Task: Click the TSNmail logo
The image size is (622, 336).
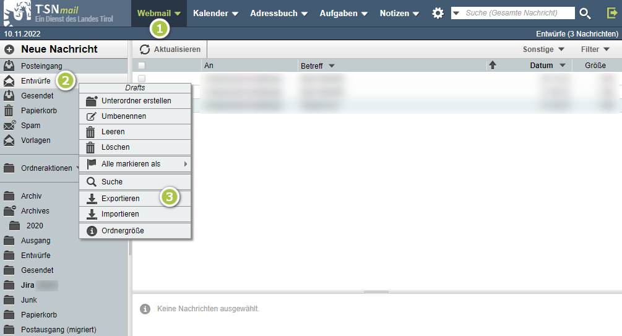Action: tap(58, 13)
